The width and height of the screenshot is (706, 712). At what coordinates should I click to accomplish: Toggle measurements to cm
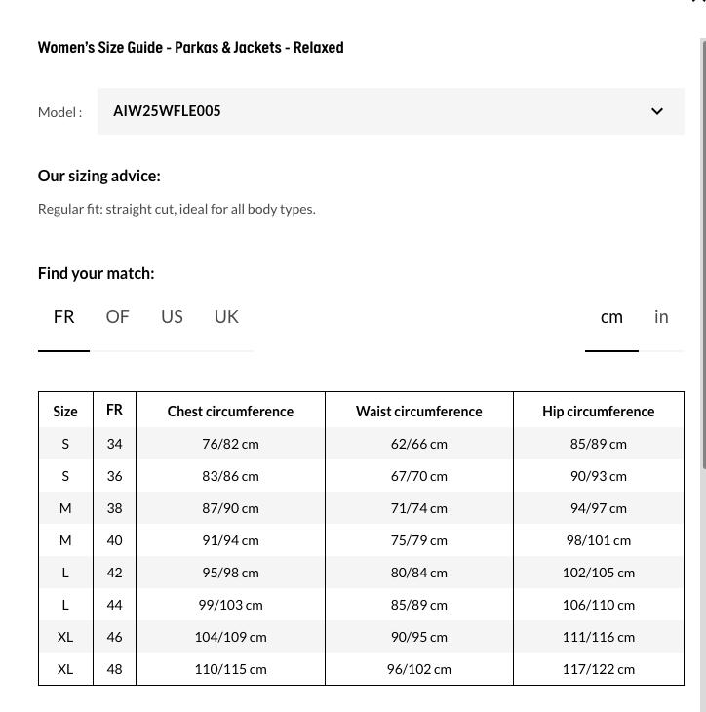pyautogui.click(x=611, y=317)
